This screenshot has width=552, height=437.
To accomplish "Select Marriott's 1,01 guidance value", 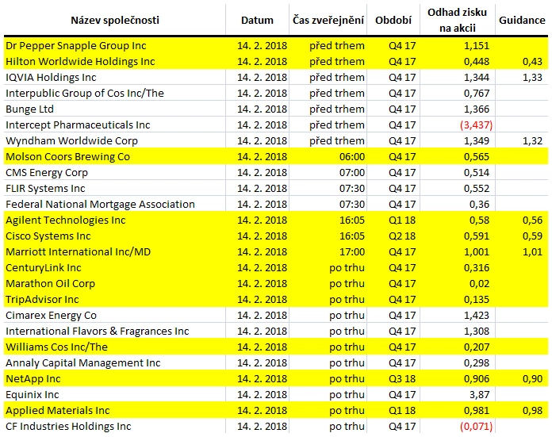I will pos(532,251).
